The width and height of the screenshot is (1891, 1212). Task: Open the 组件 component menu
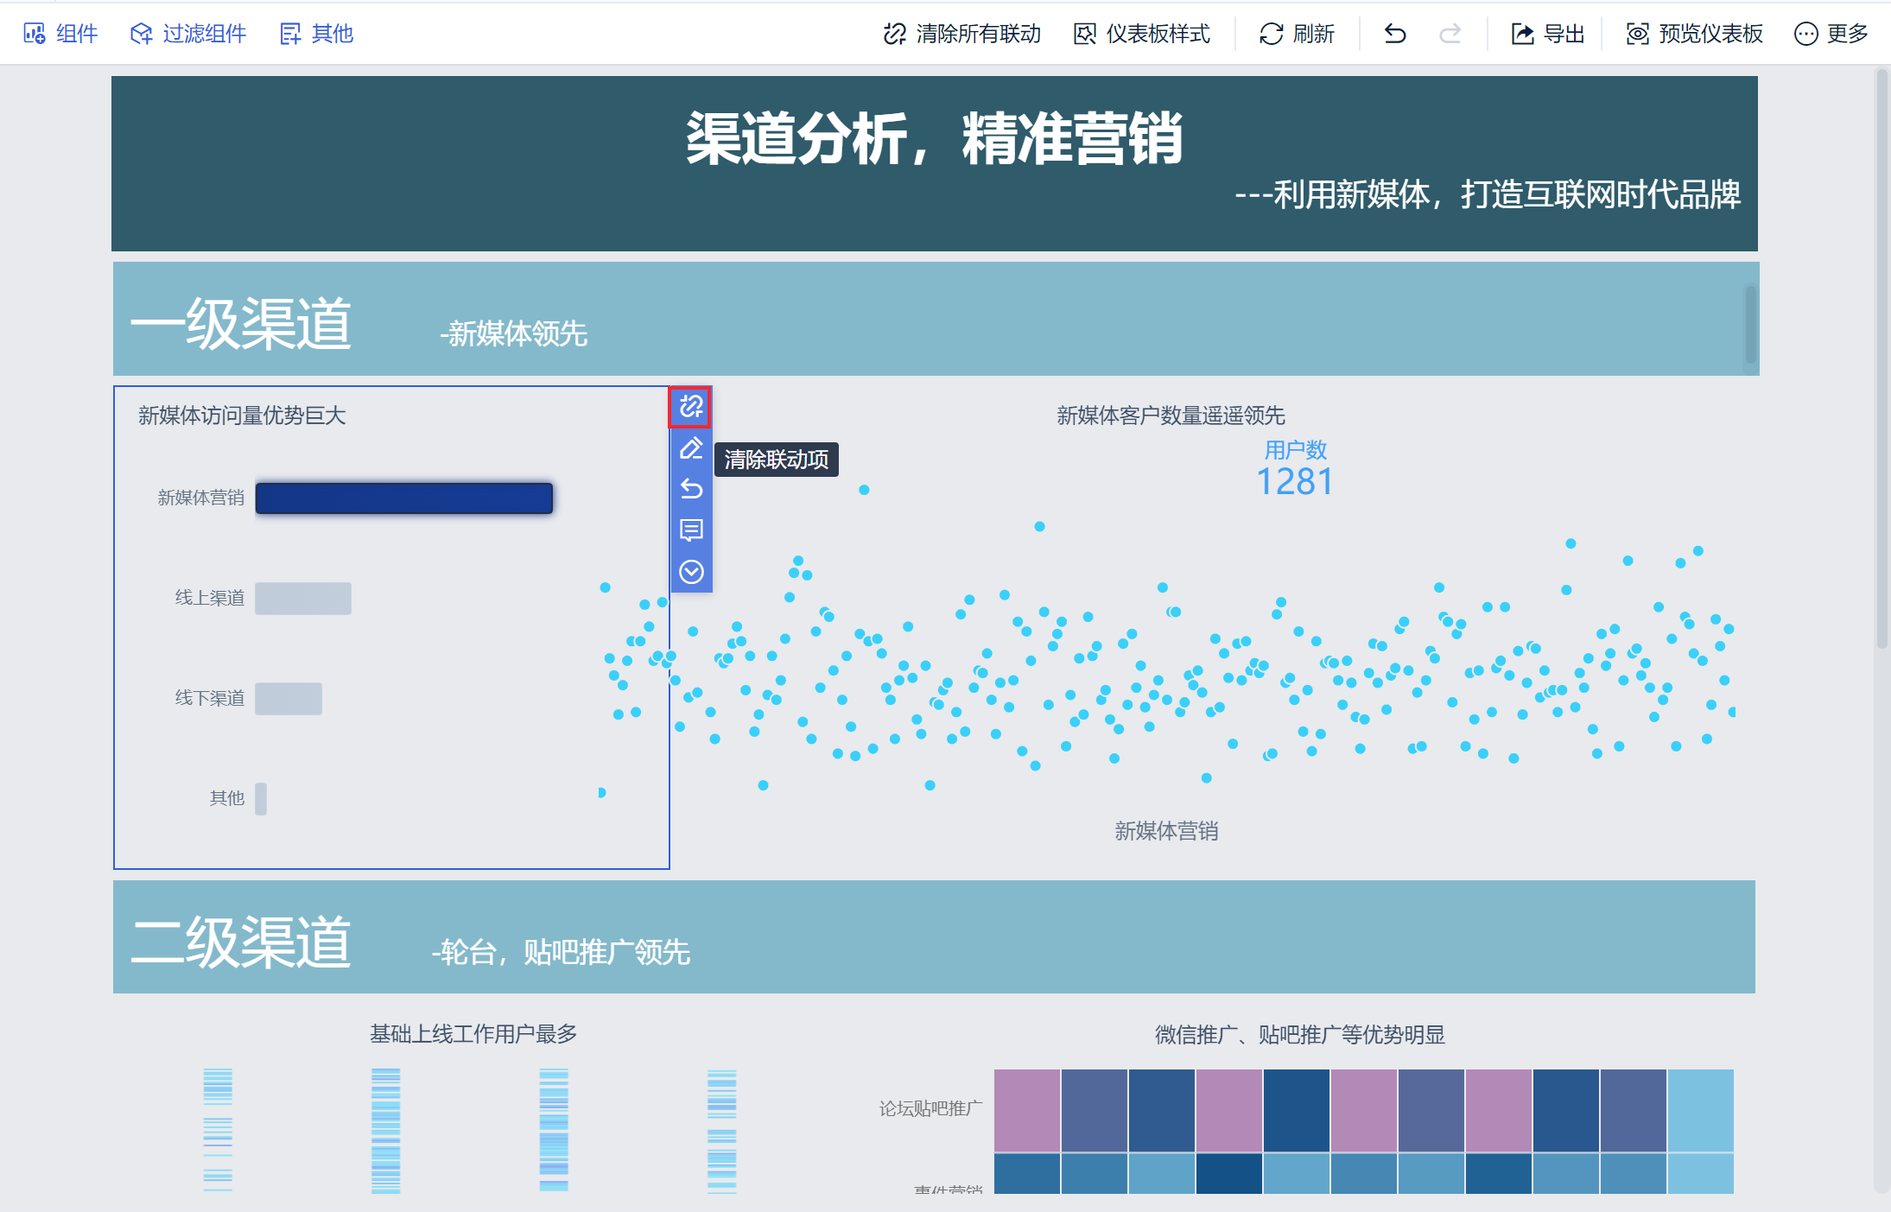pos(60,34)
